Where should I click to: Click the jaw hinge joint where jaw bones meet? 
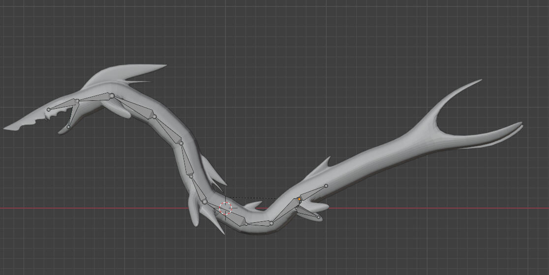coord(76,101)
